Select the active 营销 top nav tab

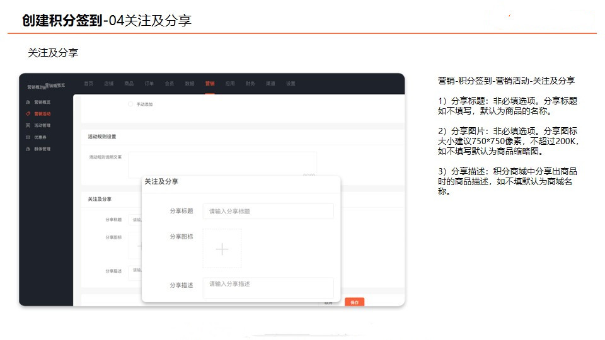[210, 83]
